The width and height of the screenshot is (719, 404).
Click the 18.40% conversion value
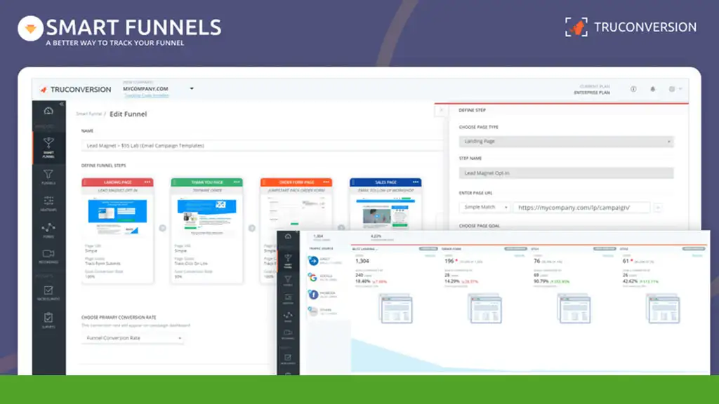[363, 281]
